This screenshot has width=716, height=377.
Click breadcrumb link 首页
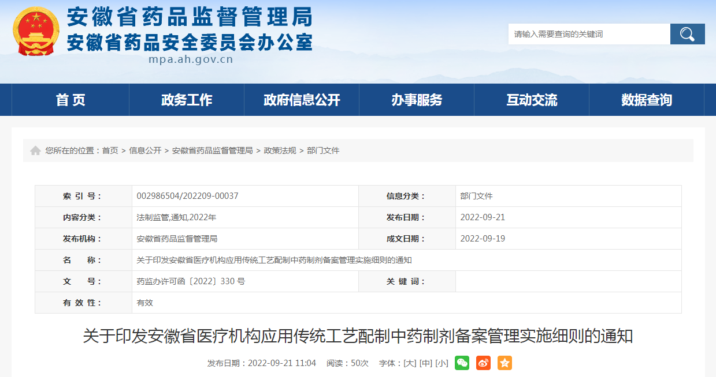[x=110, y=150]
